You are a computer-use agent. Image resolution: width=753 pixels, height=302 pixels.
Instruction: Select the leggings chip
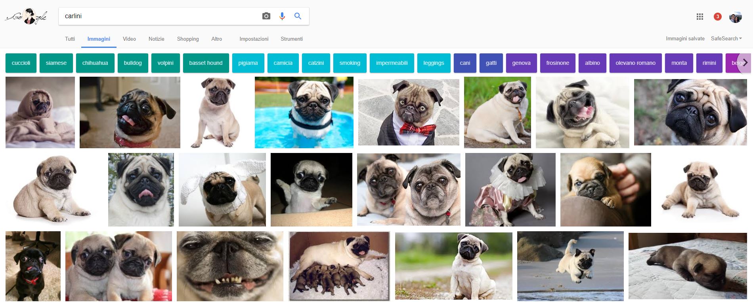tap(434, 63)
